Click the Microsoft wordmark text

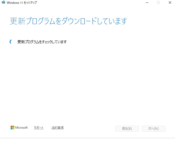coord(21,128)
